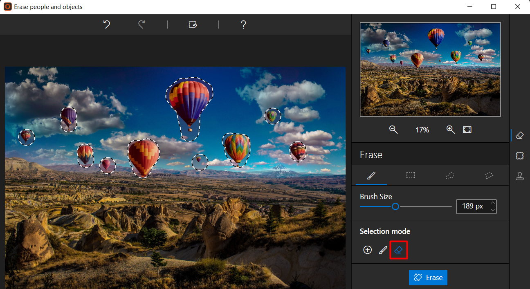The width and height of the screenshot is (530, 289).
Task: Choose the new selection plus mode
Action: tap(368, 250)
